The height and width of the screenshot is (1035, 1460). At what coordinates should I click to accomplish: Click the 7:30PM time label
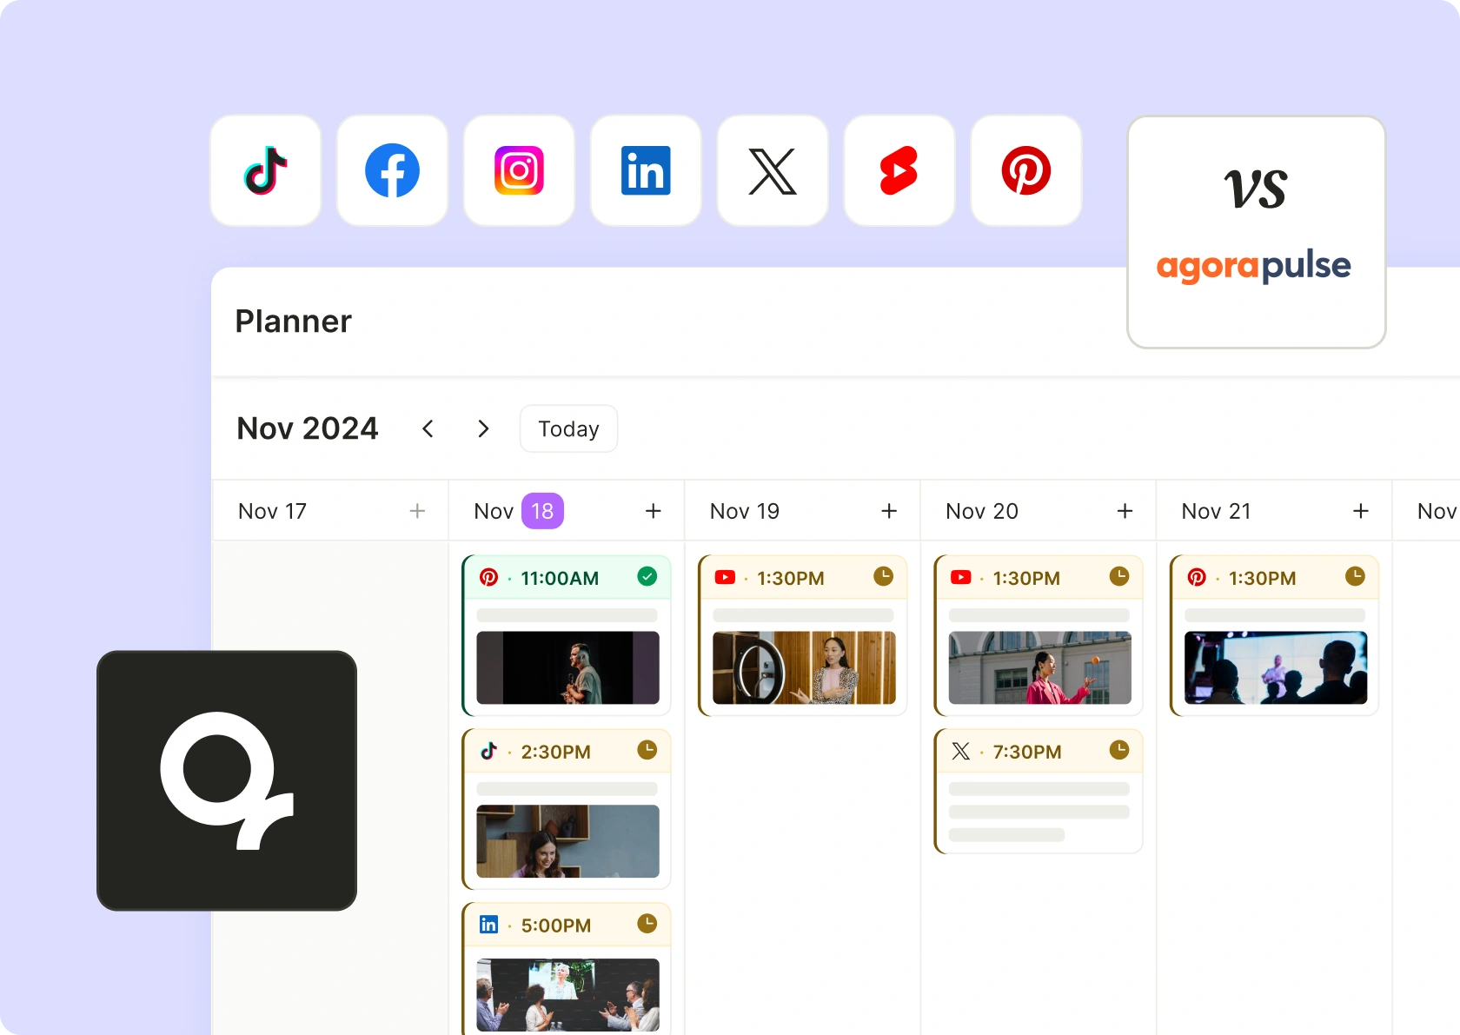pyautogui.click(x=1027, y=752)
